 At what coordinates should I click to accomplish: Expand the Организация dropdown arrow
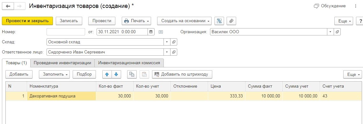point(330,32)
